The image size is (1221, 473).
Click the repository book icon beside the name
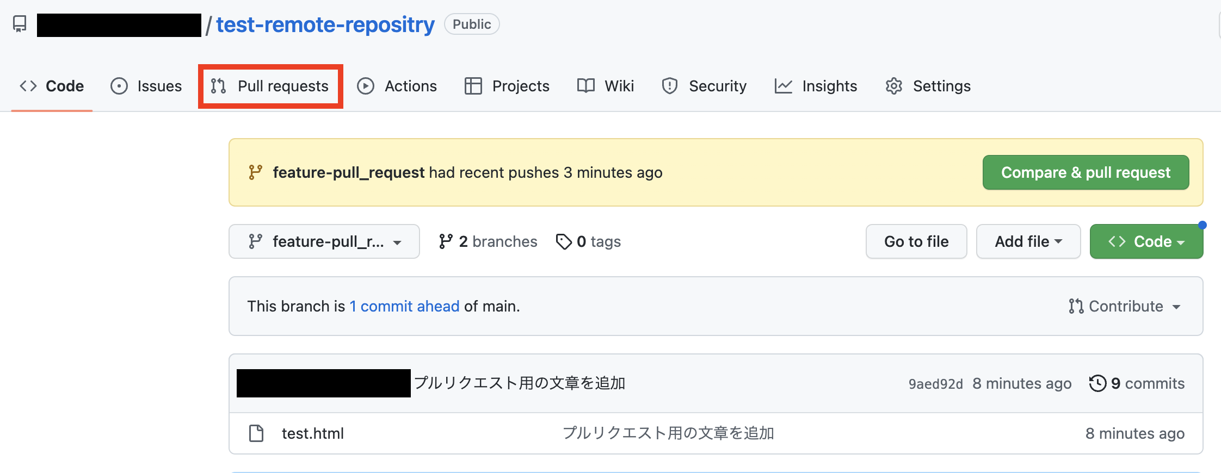pos(20,24)
